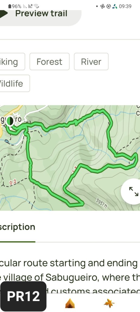
Task: Select the Wildlife tag chip
Action: click(x=14, y=83)
